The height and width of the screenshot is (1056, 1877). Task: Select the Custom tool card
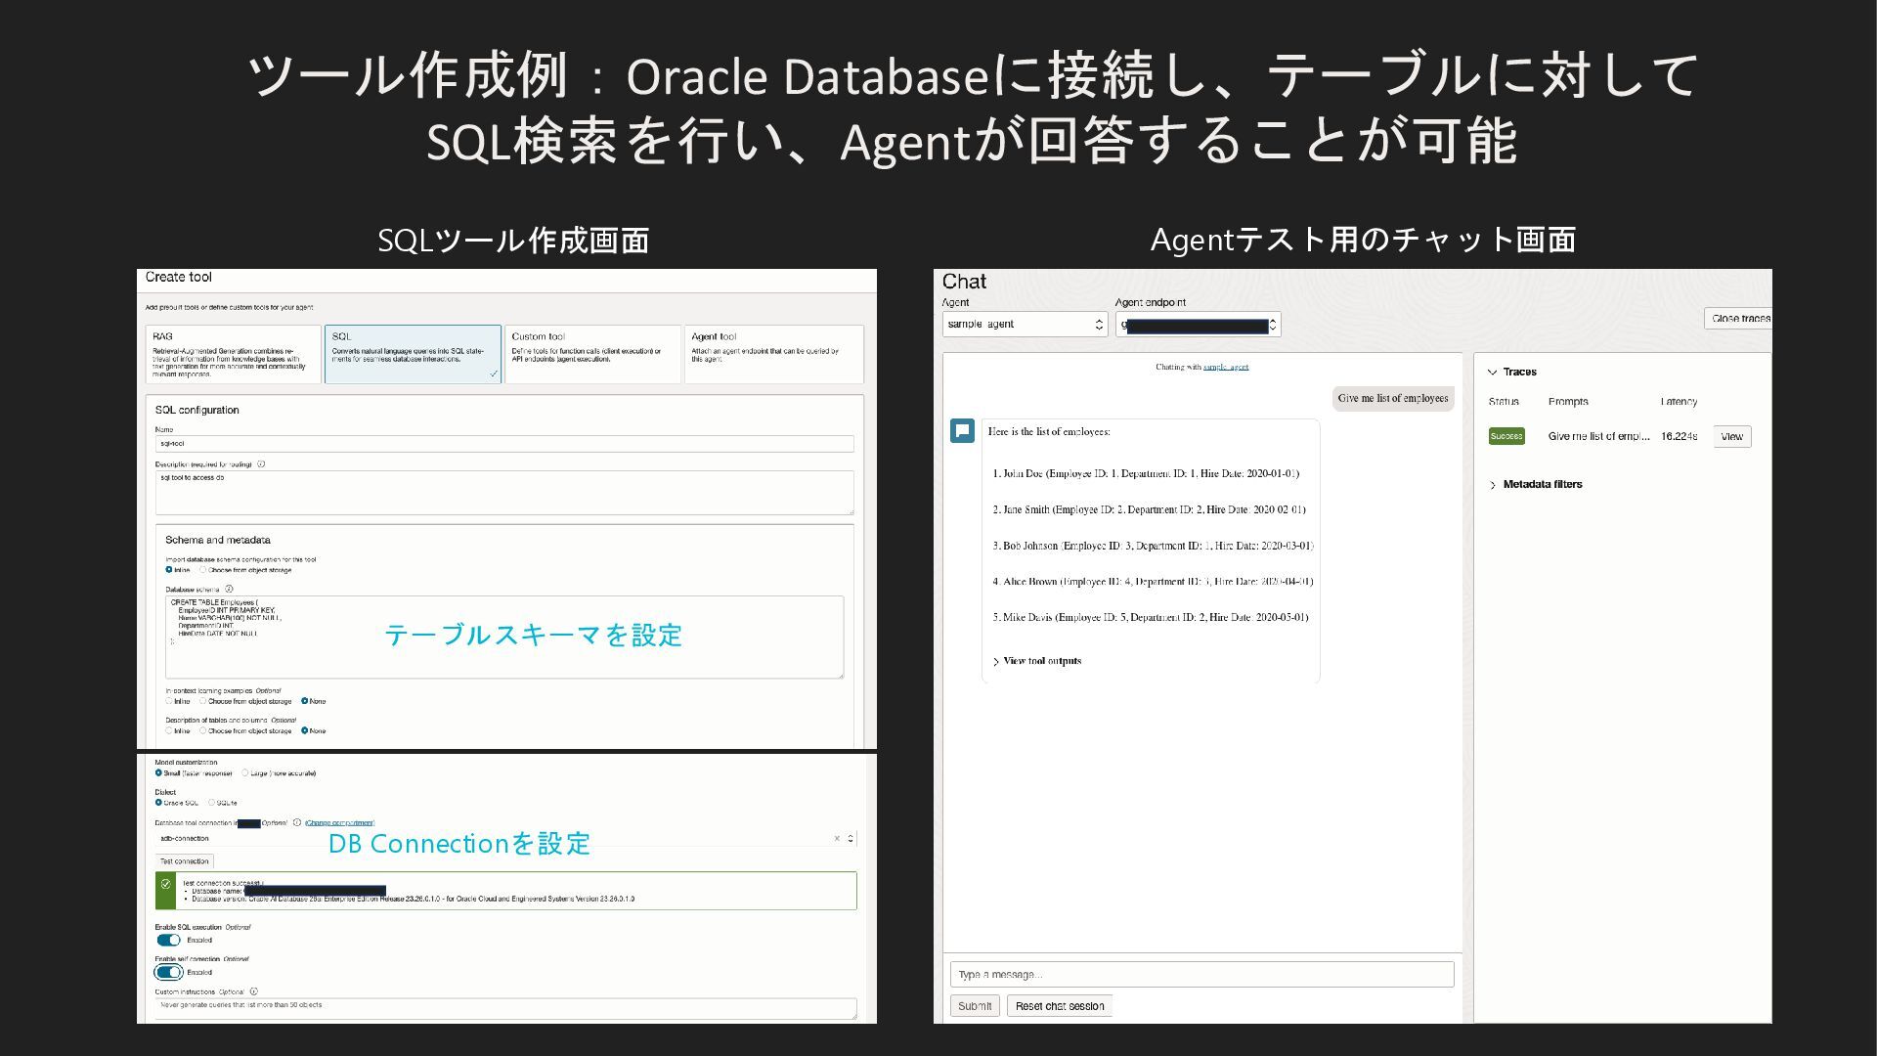click(x=592, y=353)
